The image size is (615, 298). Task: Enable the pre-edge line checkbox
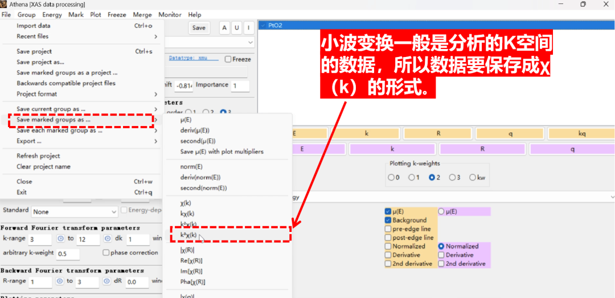388,229
